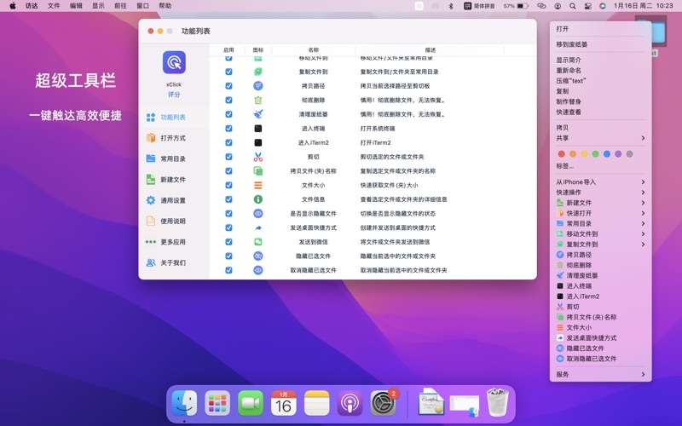Open the 文件 menu in menu bar

(x=54, y=6)
